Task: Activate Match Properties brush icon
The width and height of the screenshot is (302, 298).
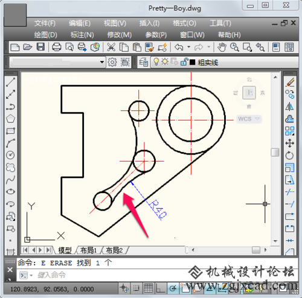Action: (x=150, y=48)
